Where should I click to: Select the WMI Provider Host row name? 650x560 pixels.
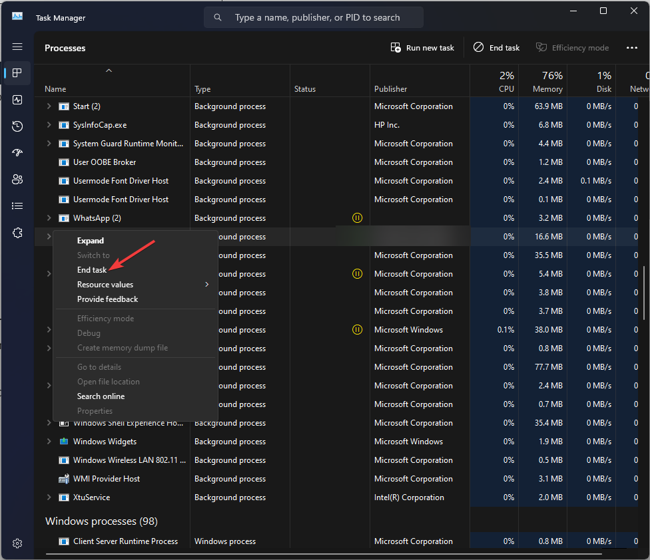coord(107,479)
